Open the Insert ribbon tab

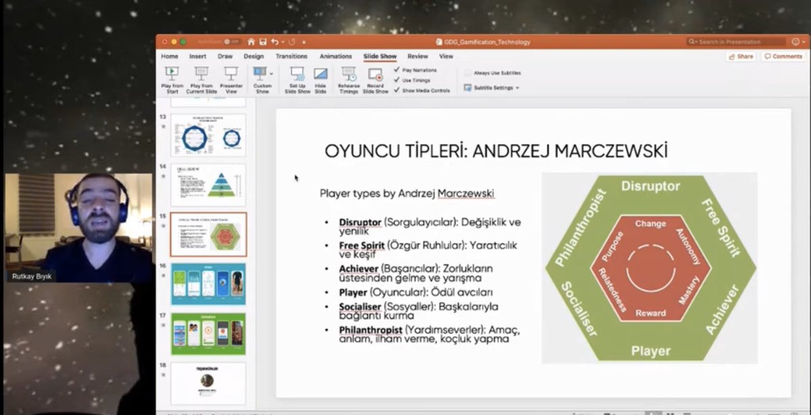pyautogui.click(x=198, y=56)
